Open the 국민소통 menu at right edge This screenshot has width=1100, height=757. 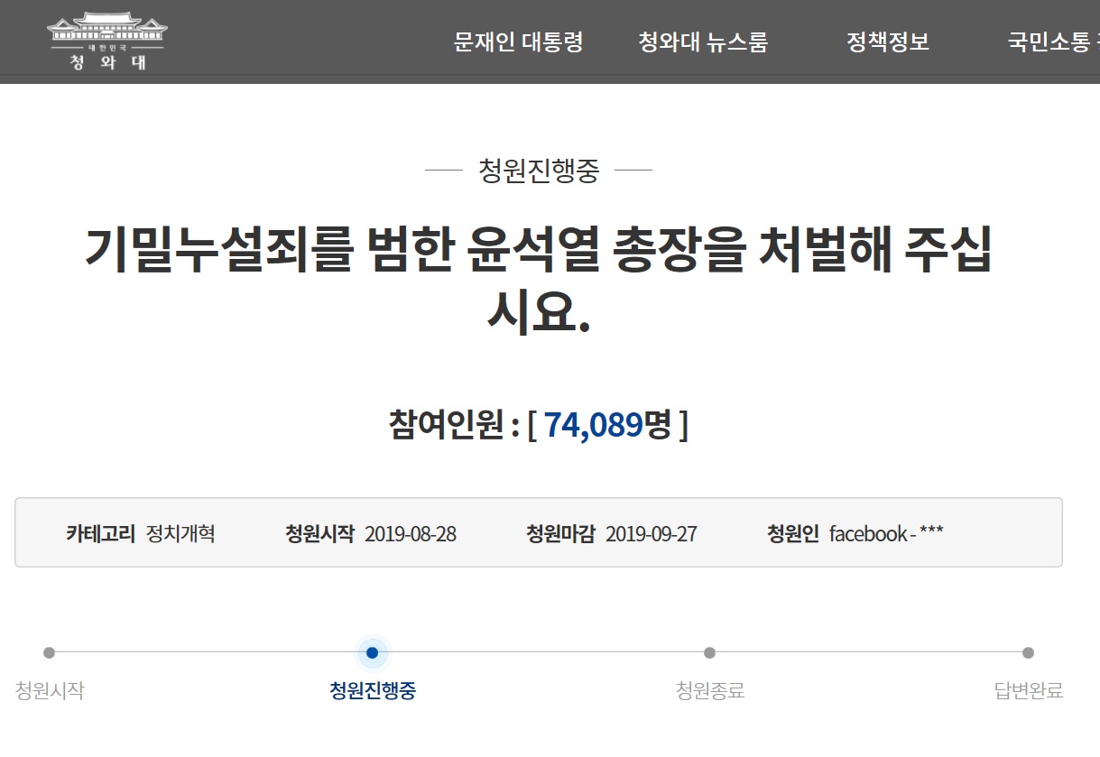click(1052, 42)
